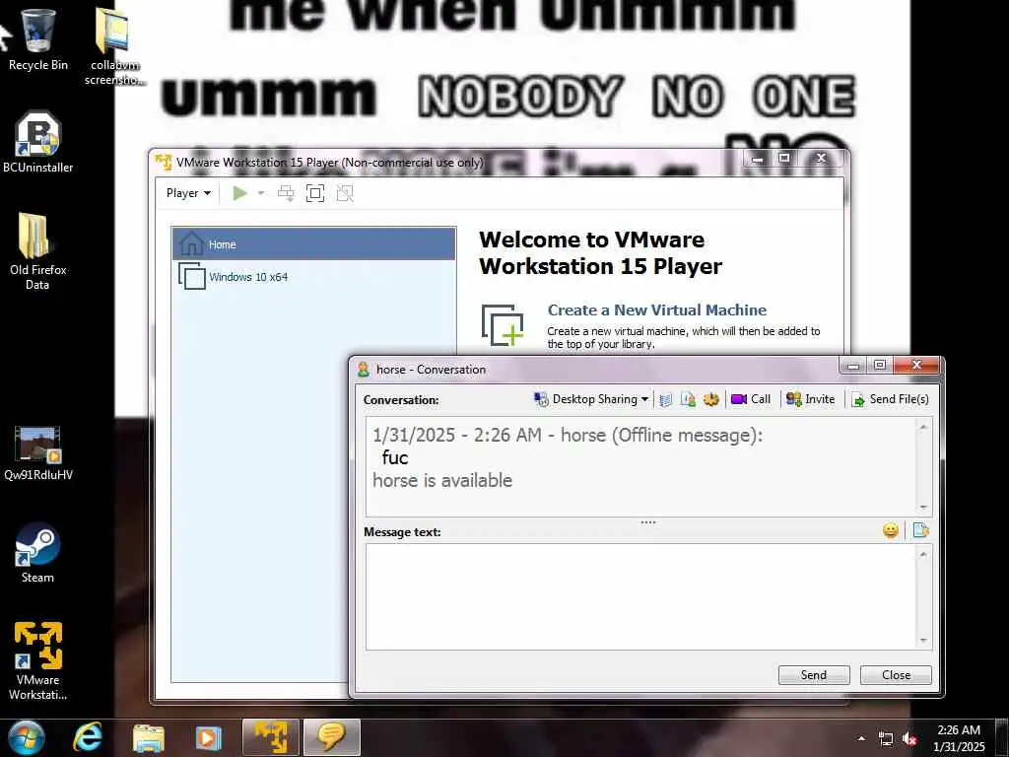Screen dimensions: 1009x757
Task: Switch to VMware Player taskbar button
Action: point(270,737)
